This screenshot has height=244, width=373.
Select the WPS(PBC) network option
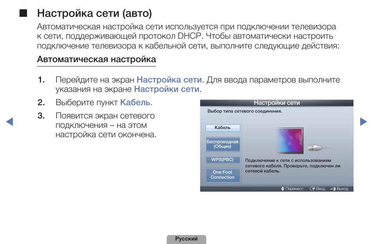point(222,160)
